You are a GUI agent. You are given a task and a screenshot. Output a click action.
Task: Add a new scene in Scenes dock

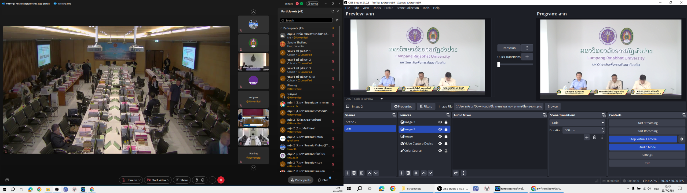[x=347, y=173]
